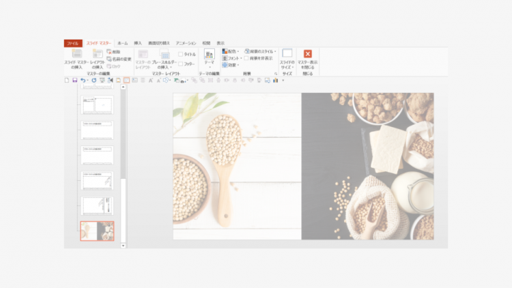Open the 背景のスタイル dropdown
Image resolution: width=512 pixels, height=288 pixels.
click(x=260, y=51)
